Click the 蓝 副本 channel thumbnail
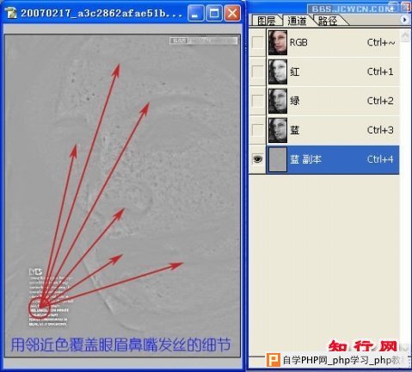This screenshot has height=372, width=412. [x=278, y=159]
